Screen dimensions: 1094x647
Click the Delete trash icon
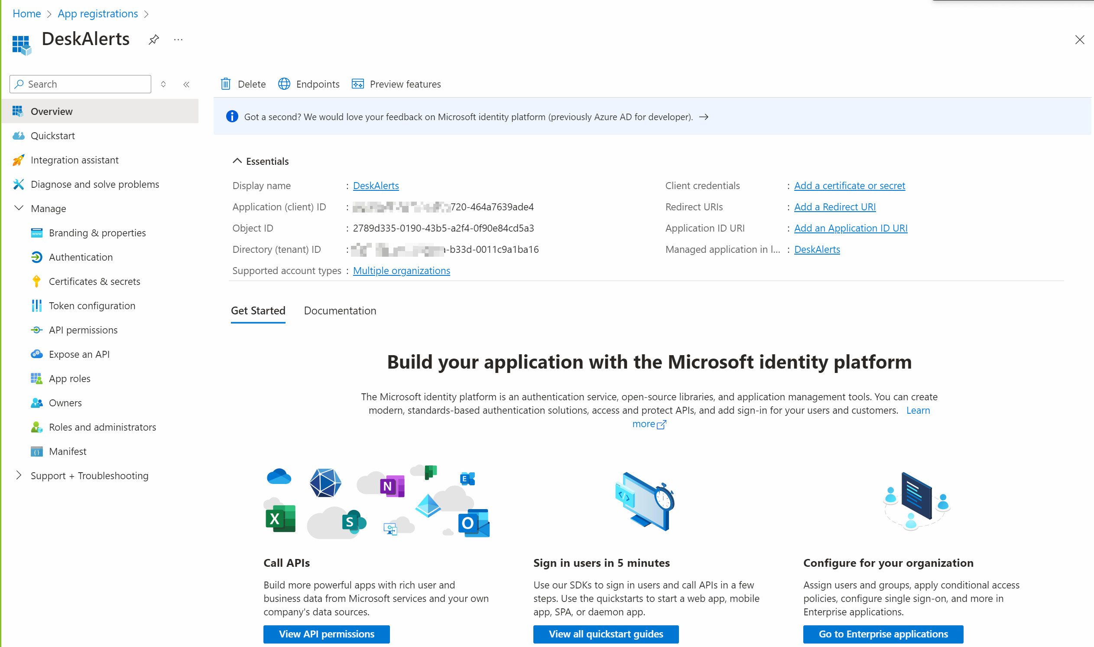(226, 84)
